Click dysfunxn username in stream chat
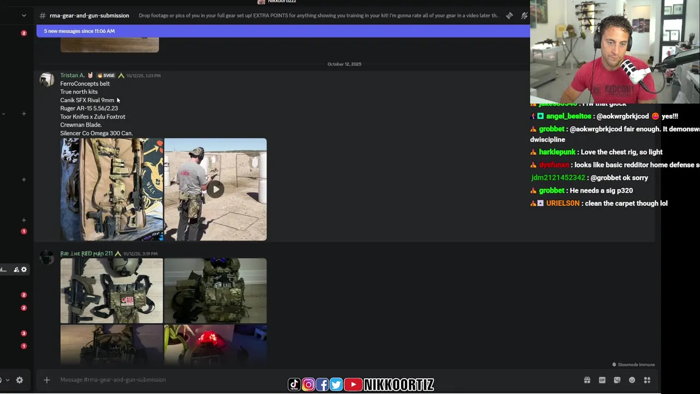Image resolution: width=700 pixels, height=394 pixels. click(x=554, y=165)
